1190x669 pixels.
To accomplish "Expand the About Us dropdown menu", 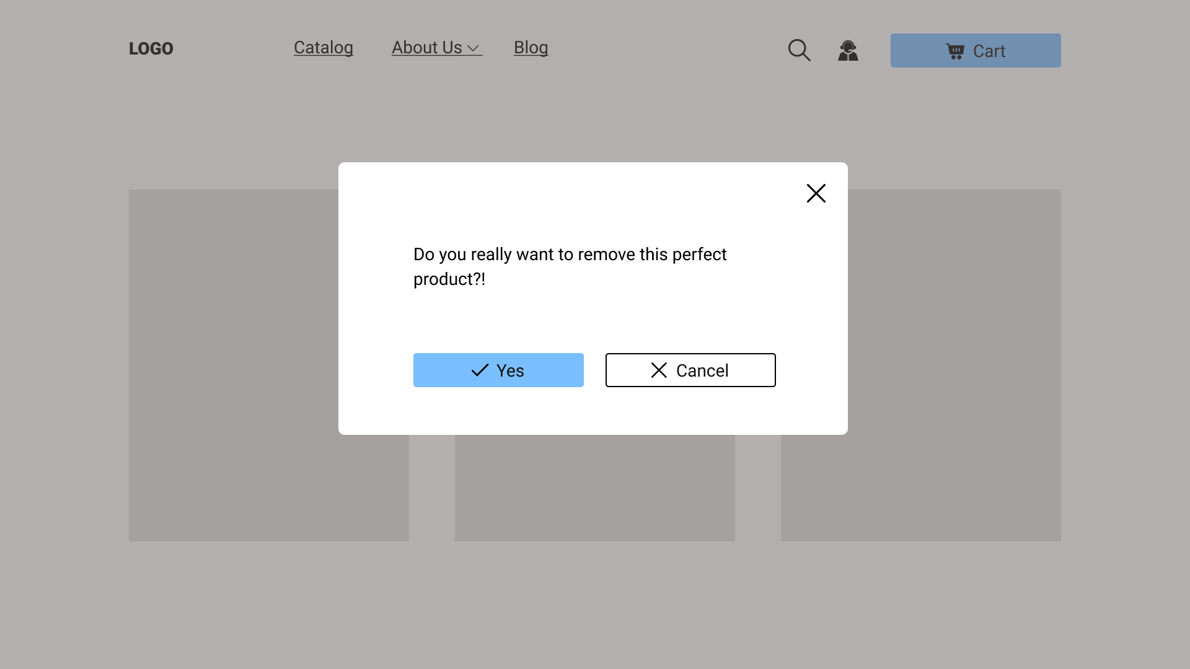I will click(436, 47).
